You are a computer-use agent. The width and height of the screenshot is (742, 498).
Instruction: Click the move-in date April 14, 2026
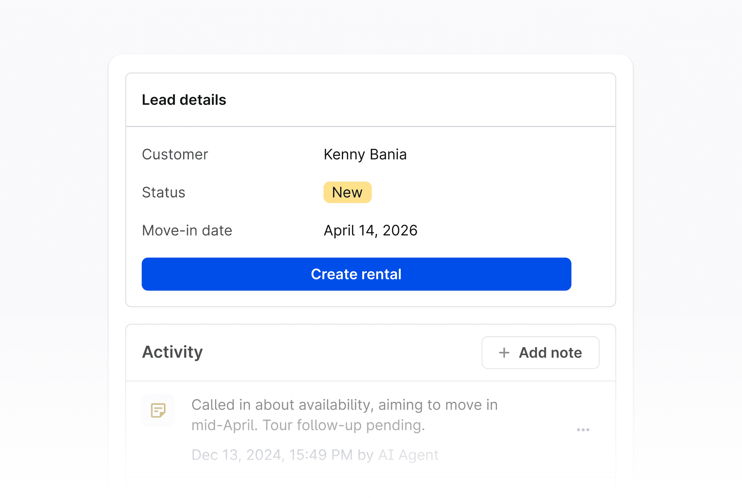pos(370,231)
